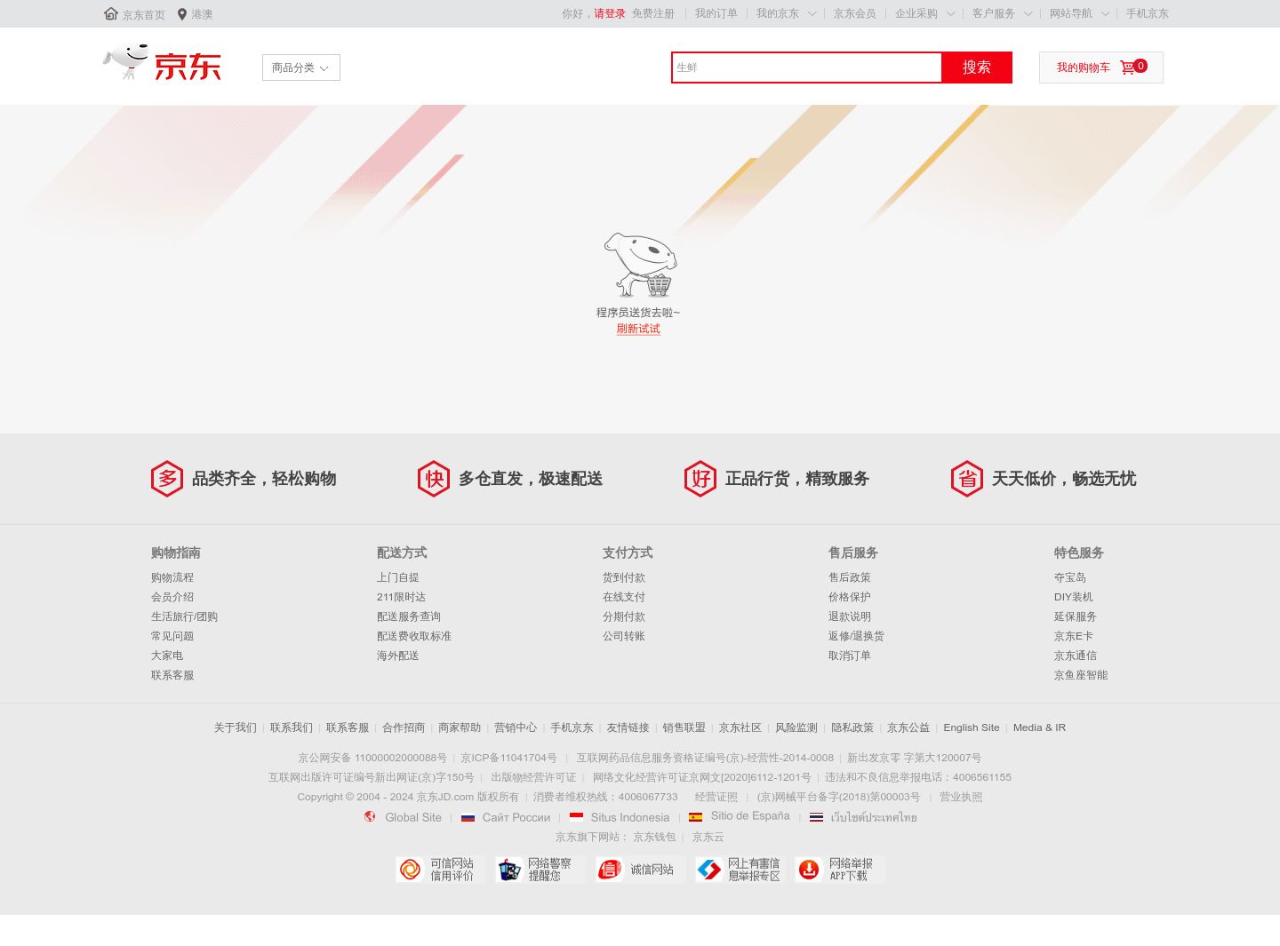Focus the search input field

click(x=807, y=68)
